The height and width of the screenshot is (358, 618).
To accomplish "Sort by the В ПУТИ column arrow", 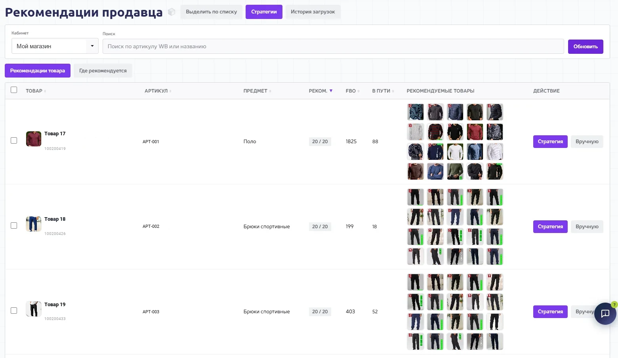I will pos(393,91).
